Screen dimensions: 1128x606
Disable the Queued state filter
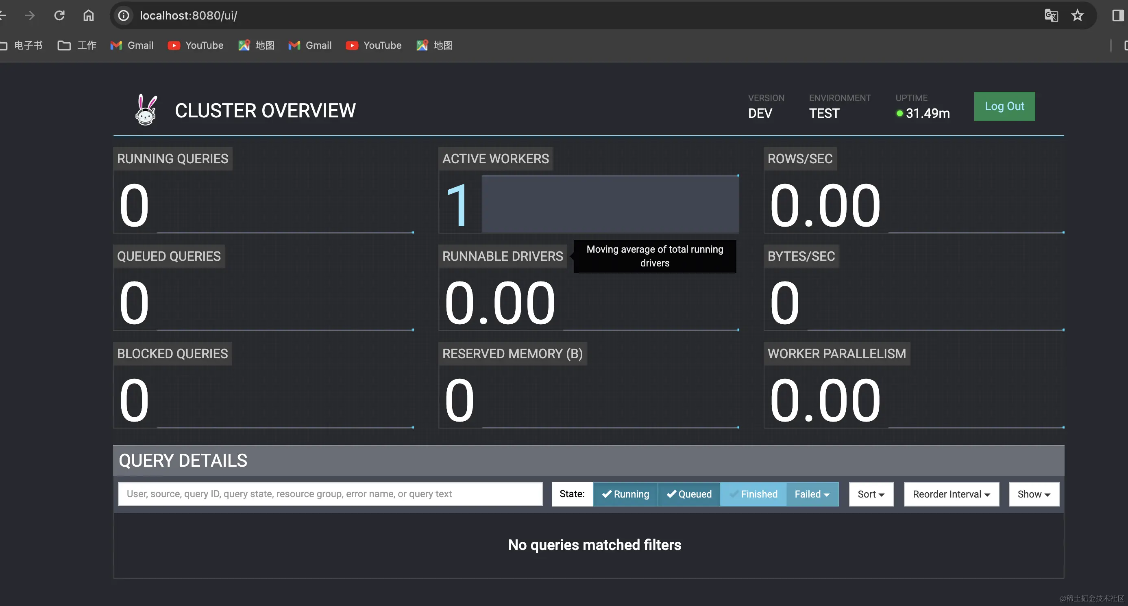(x=689, y=494)
